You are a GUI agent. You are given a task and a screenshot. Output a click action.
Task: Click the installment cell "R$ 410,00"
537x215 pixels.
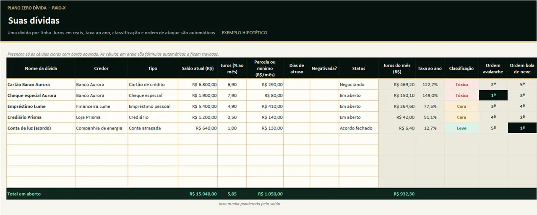coord(265,106)
